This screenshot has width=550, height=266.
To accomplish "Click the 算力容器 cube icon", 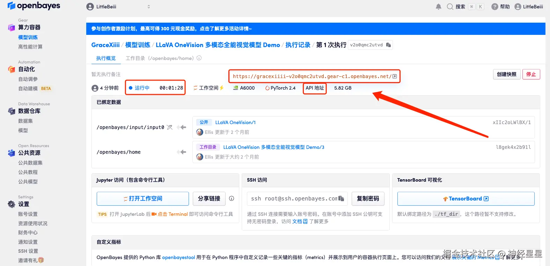I will tap(12, 27).
